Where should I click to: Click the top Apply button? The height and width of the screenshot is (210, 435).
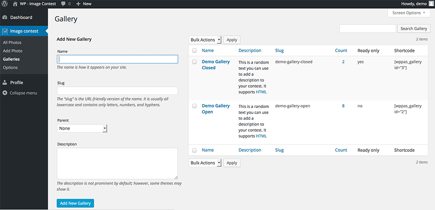(x=232, y=40)
